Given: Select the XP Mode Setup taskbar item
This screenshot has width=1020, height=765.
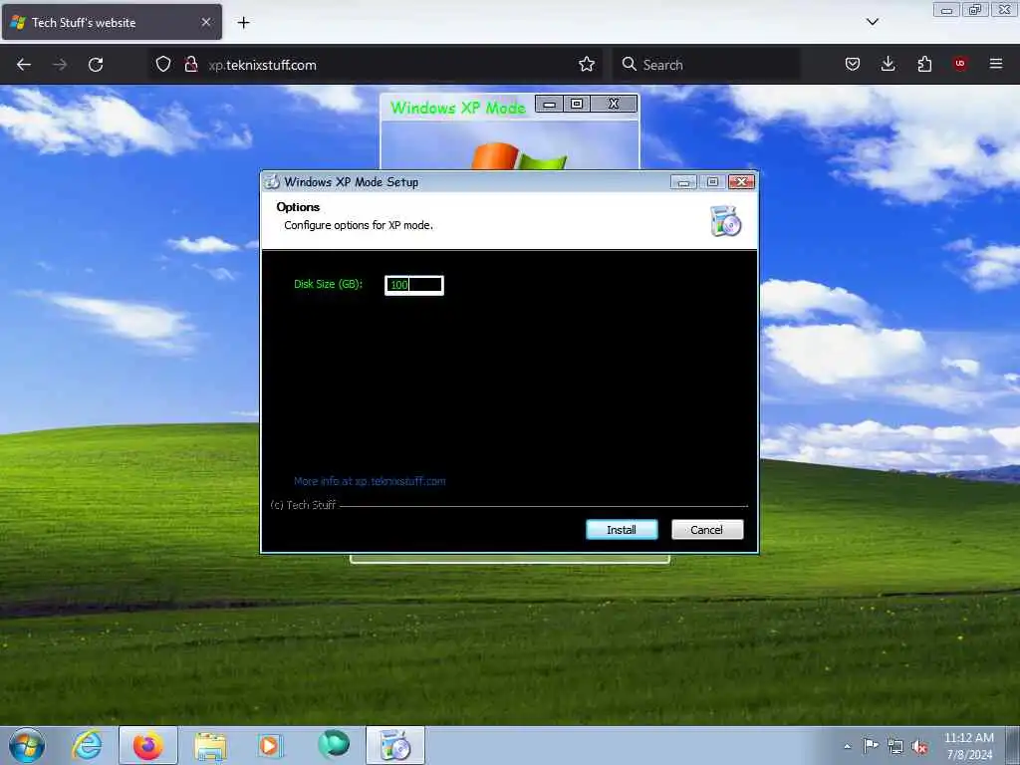Looking at the screenshot, I should coord(394,745).
